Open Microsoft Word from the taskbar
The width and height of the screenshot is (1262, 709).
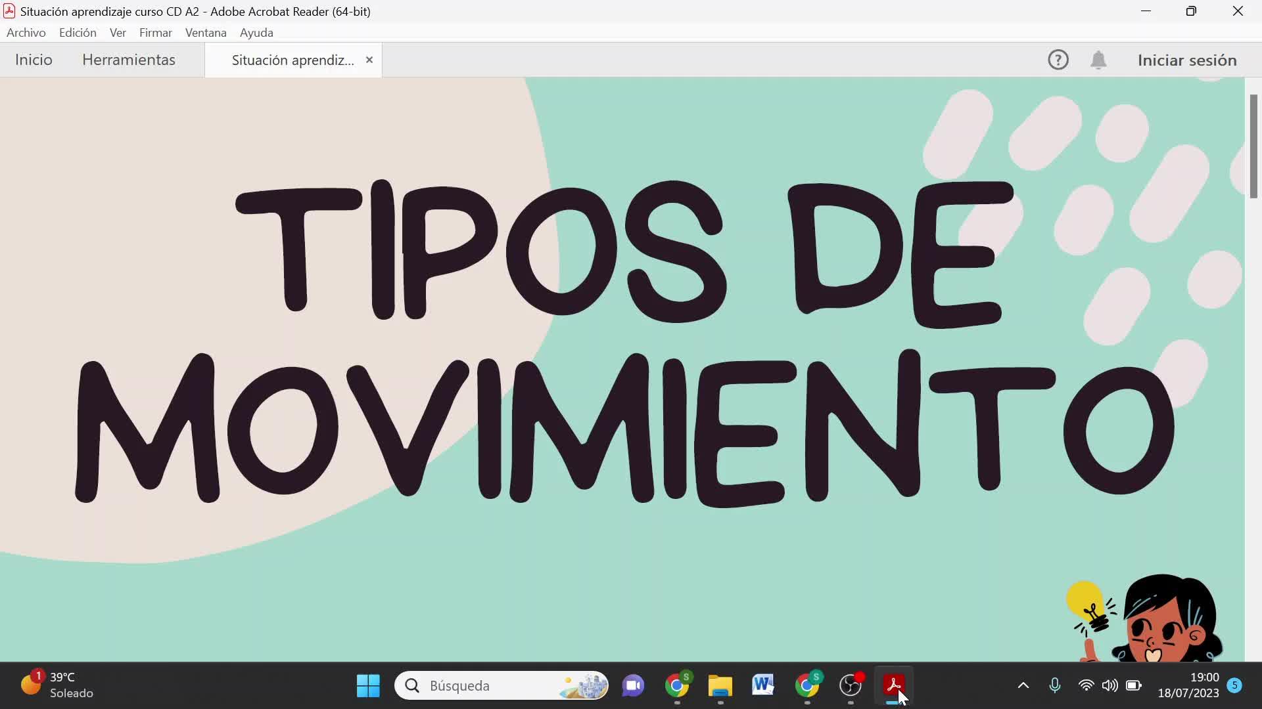(x=763, y=685)
